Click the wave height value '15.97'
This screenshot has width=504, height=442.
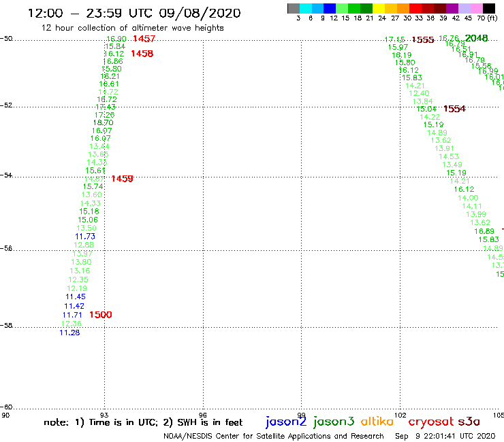click(398, 47)
